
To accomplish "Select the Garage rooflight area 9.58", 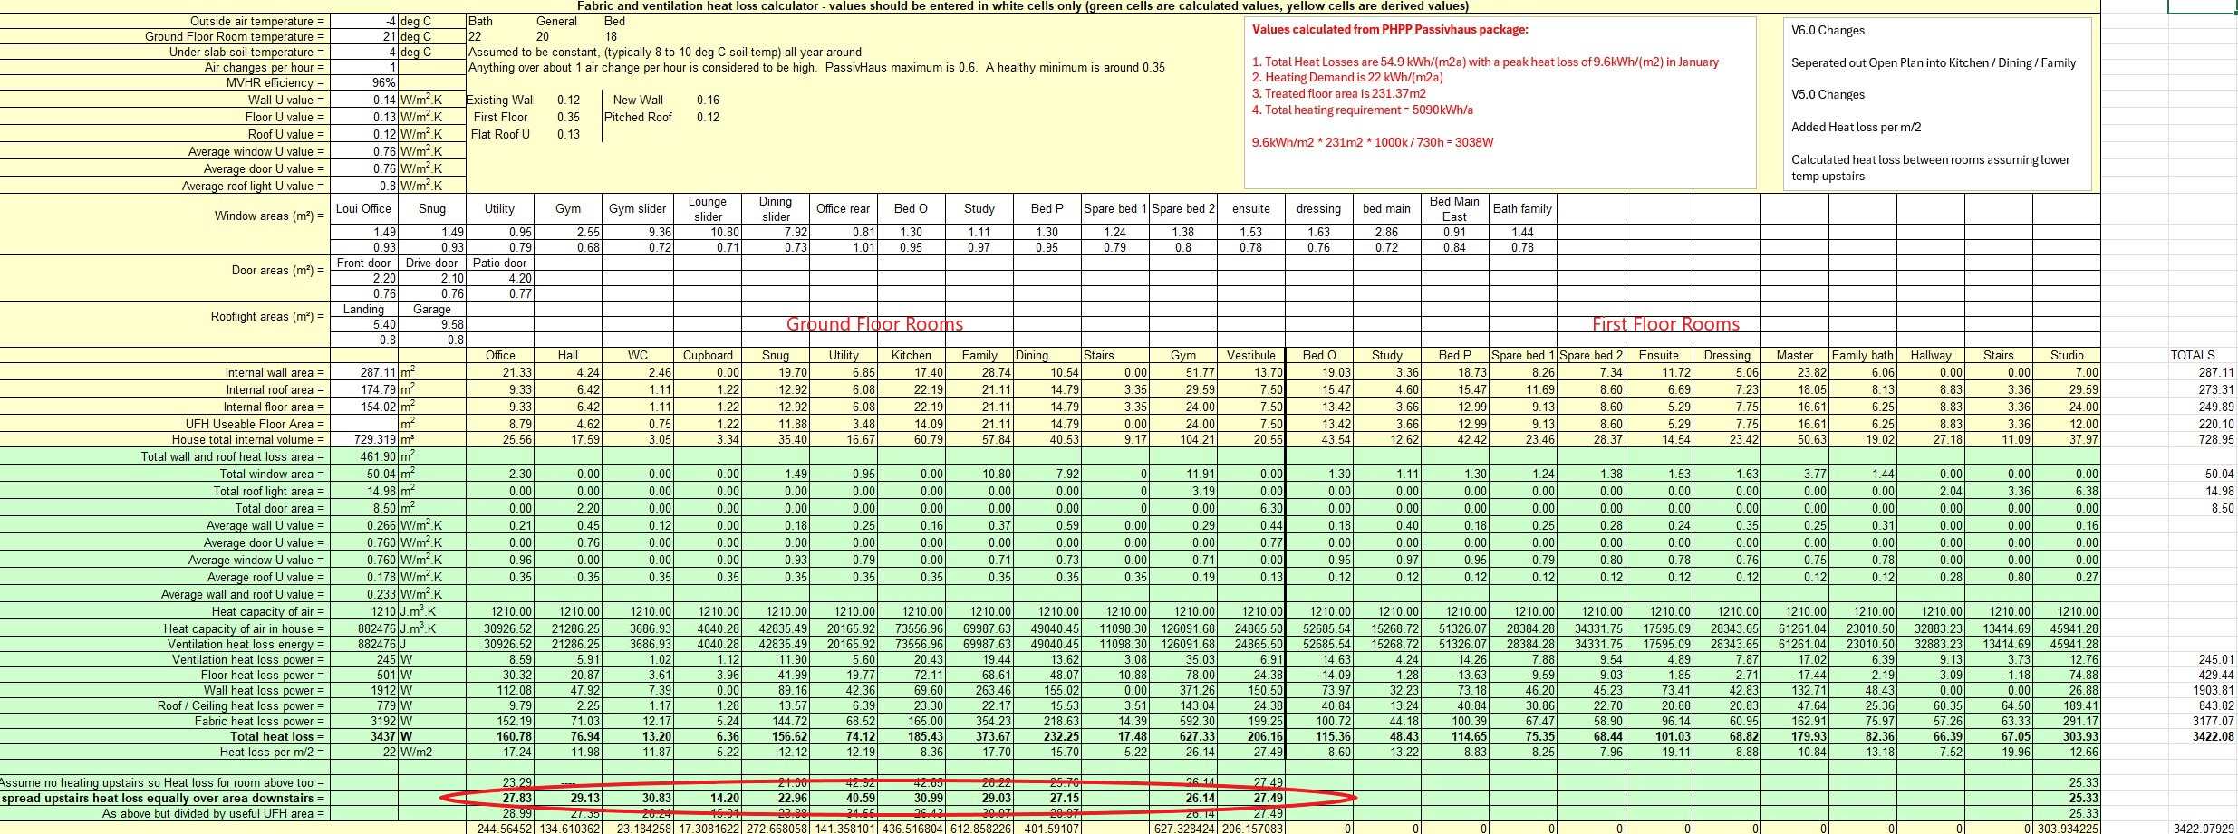I will point(432,324).
